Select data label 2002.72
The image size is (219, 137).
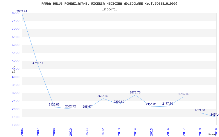pyautogui.click(x=70, y=106)
